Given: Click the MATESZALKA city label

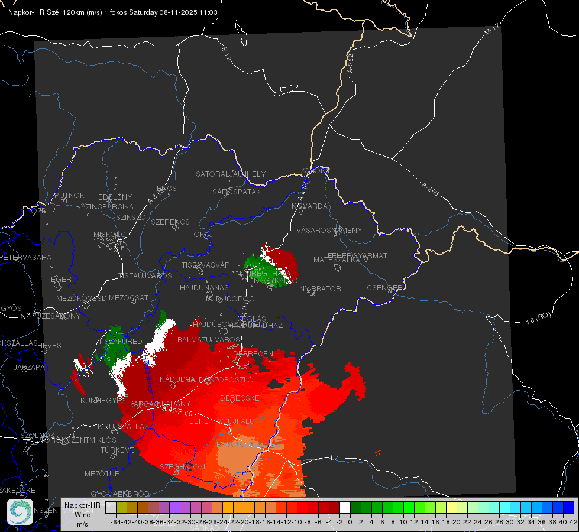Looking at the screenshot, I should coord(337,260).
